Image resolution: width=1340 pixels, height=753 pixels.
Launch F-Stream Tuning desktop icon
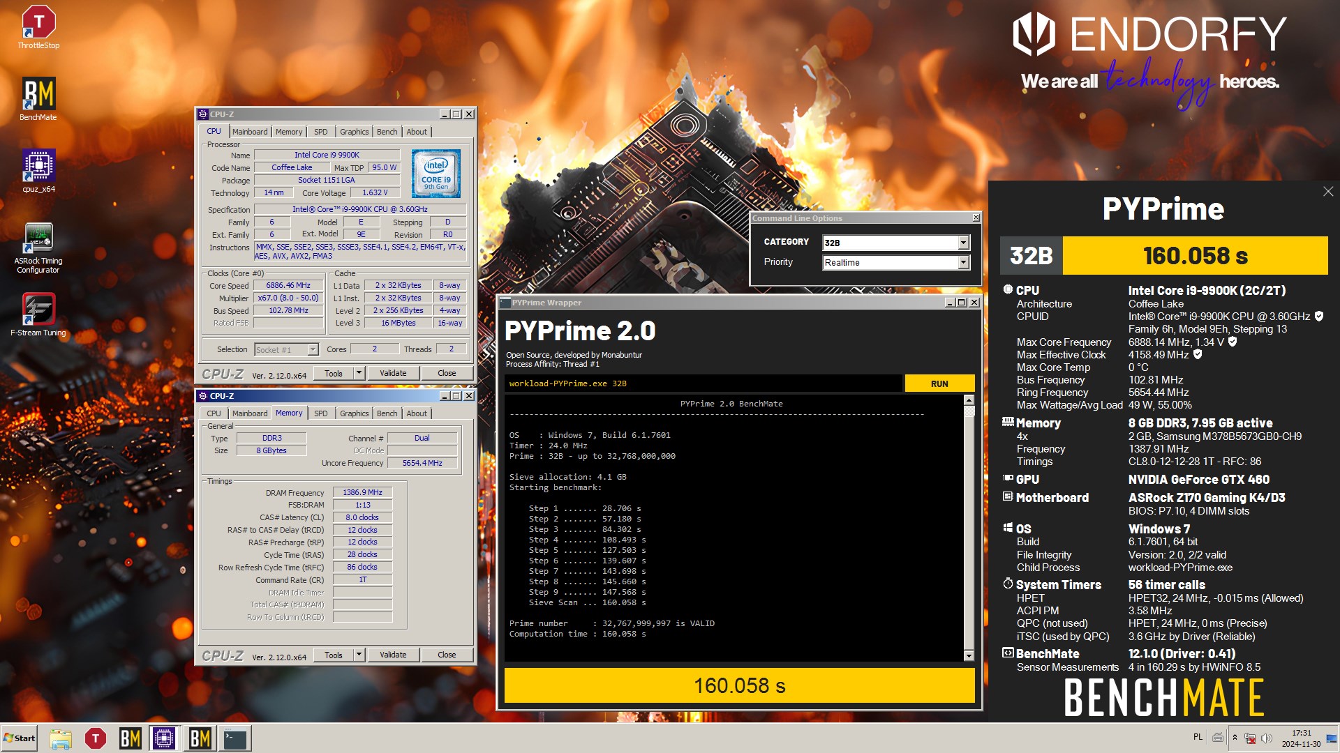pos(38,315)
